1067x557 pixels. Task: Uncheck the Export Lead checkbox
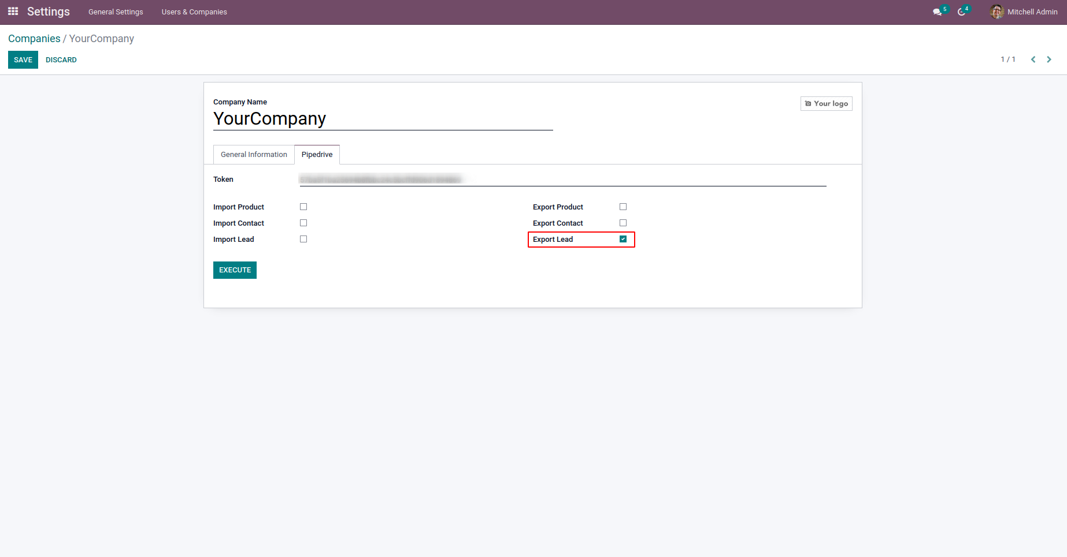tap(623, 239)
